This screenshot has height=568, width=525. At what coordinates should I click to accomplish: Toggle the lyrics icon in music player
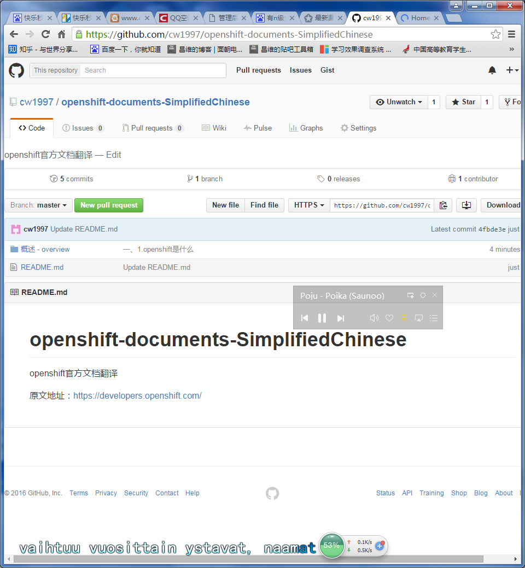404,318
